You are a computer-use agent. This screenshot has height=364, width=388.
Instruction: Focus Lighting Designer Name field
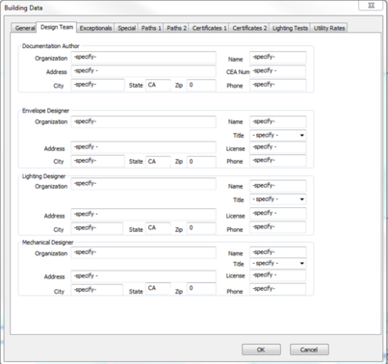278,186
